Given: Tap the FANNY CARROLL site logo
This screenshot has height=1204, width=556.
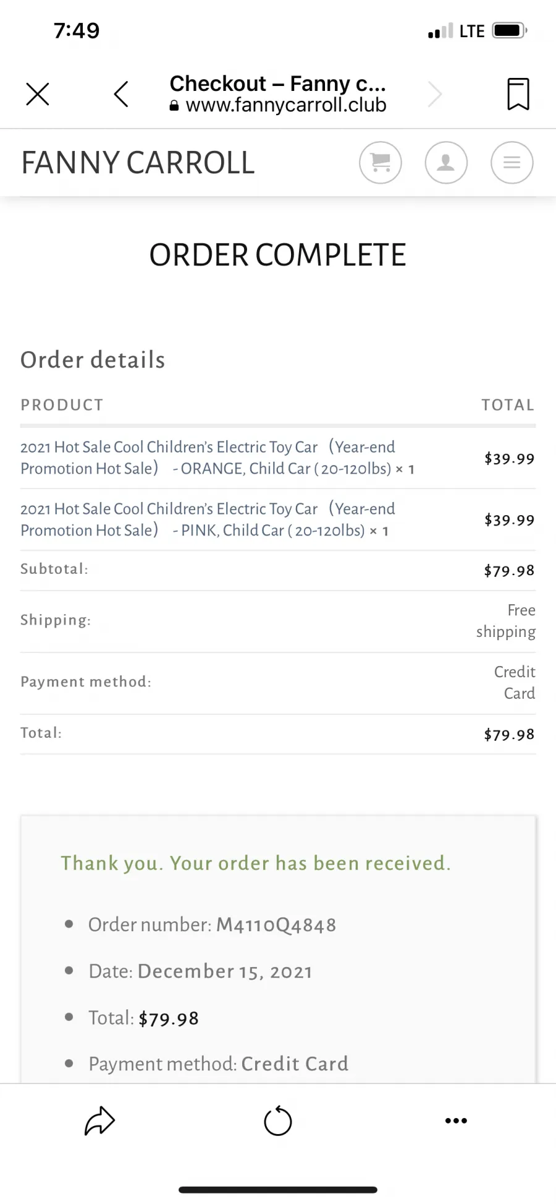Looking at the screenshot, I should pyautogui.click(x=138, y=163).
